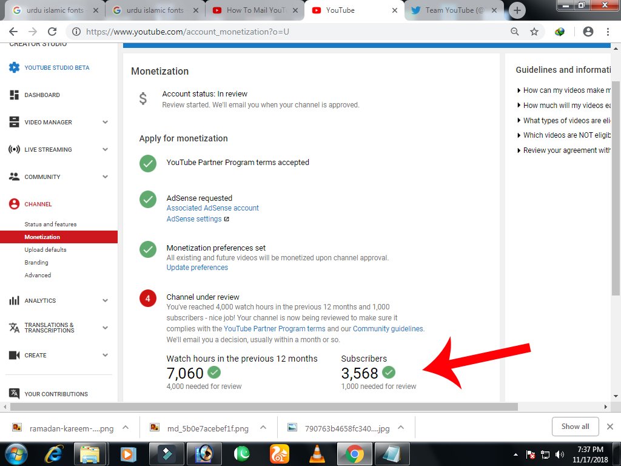Open Associated AdSense account link
The height and width of the screenshot is (466, 621).
[212, 208]
